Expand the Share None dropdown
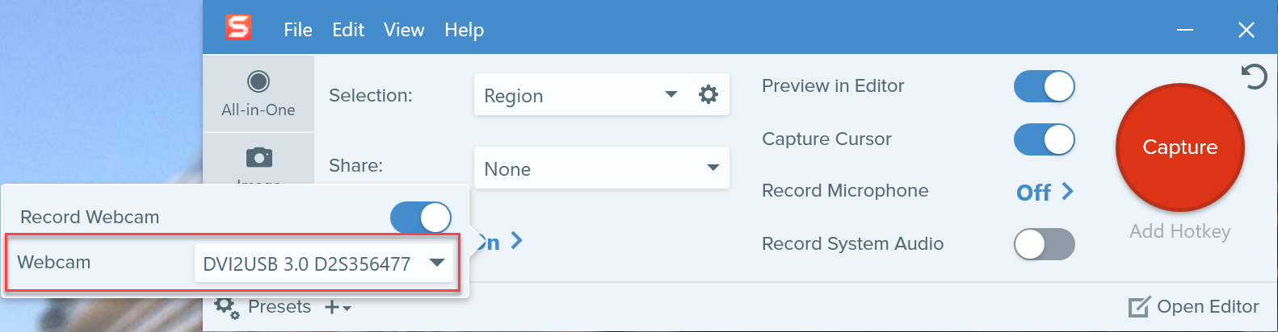Image resolution: width=1278 pixels, height=332 pixels. click(x=601, y=168)
